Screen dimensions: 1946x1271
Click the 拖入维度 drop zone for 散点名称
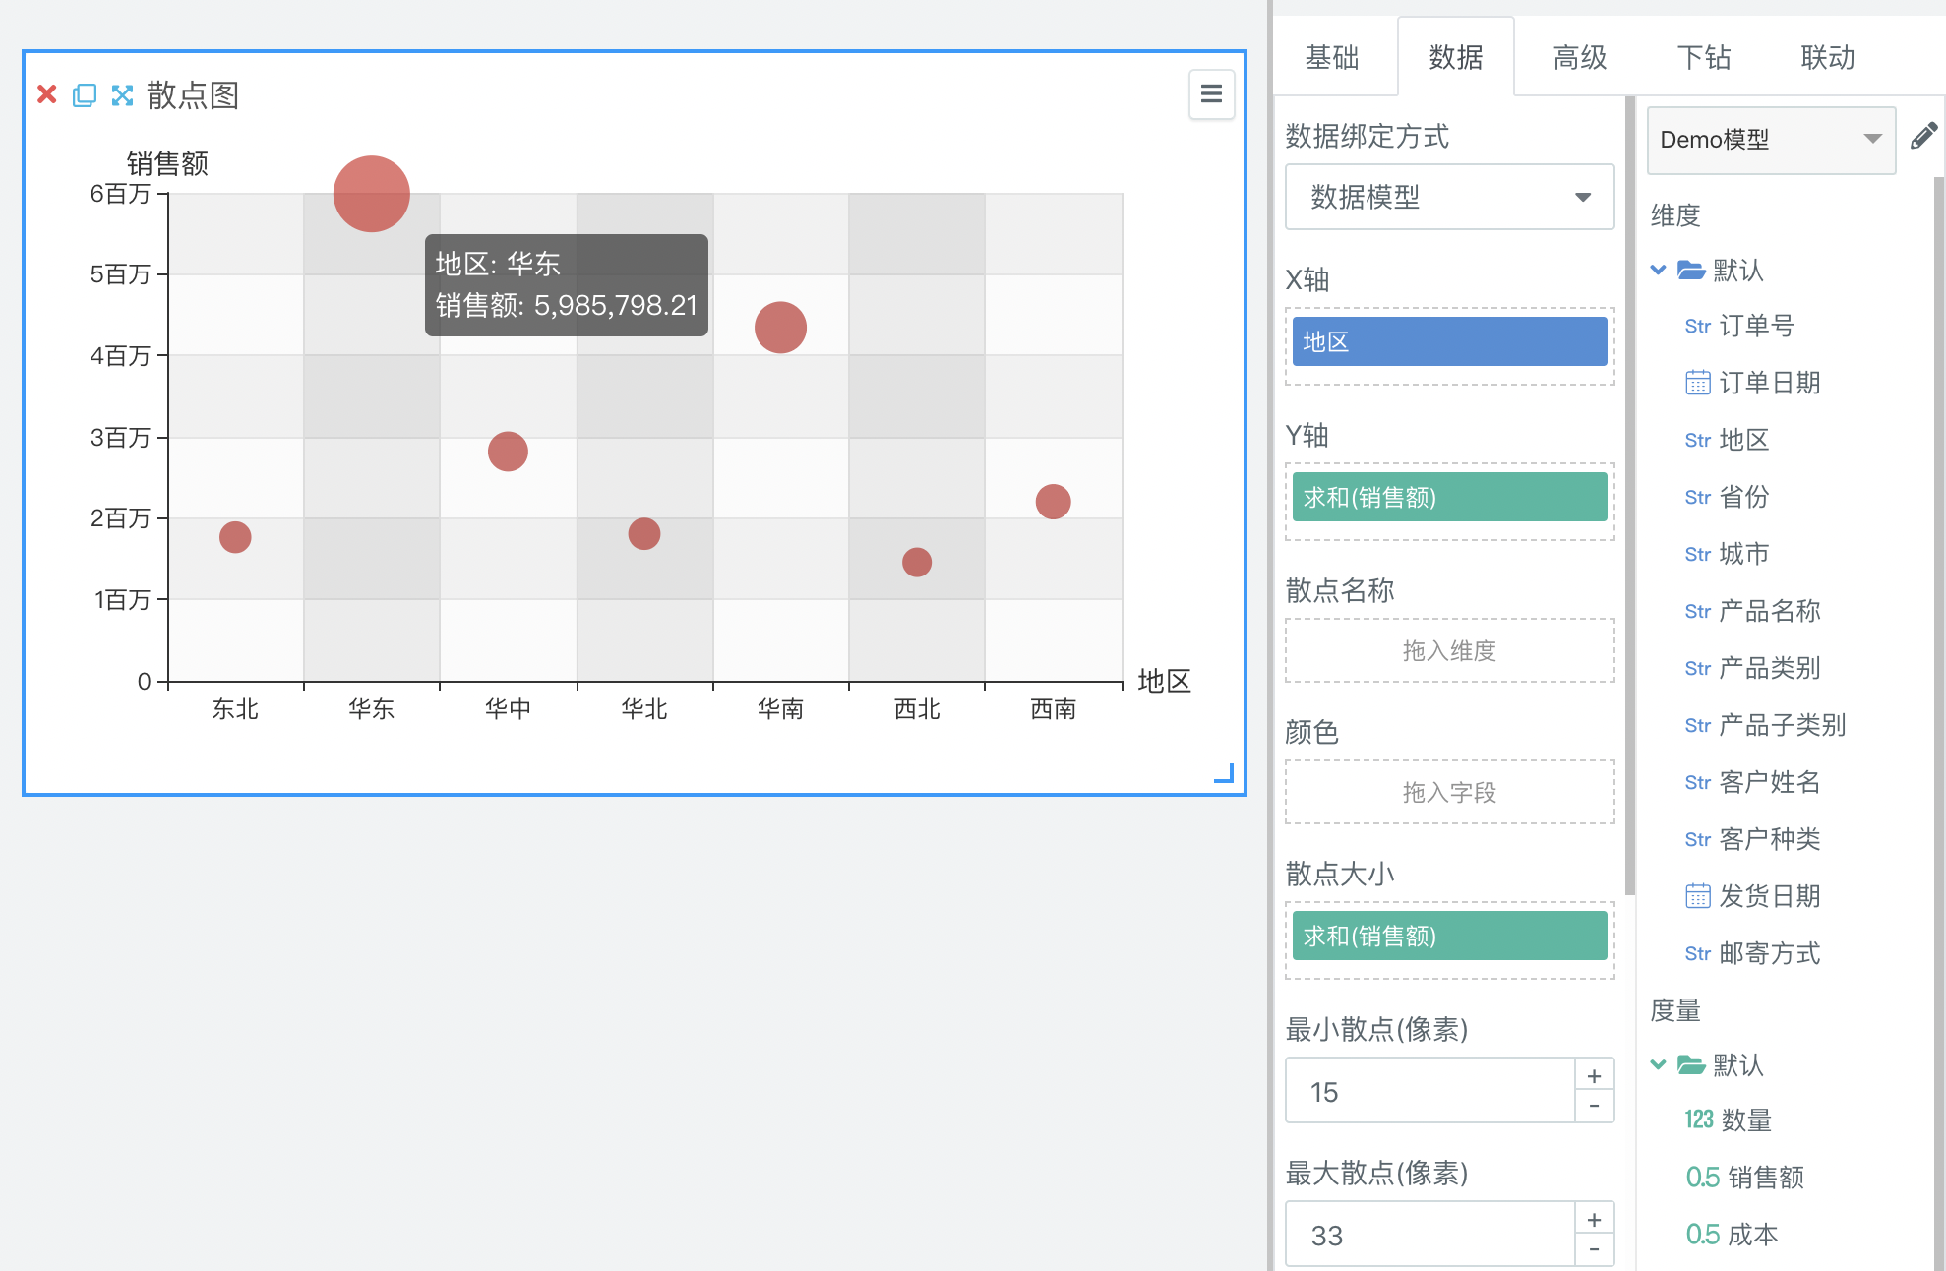[x=1449, y=650]
